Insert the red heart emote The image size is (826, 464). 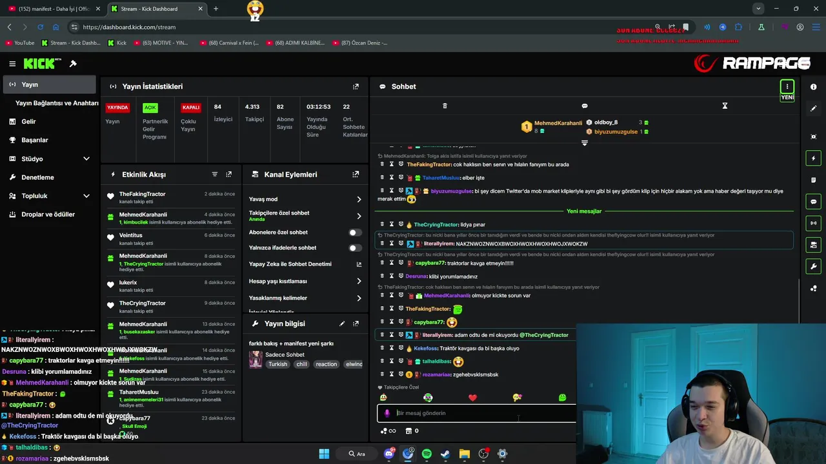tap(472, 398)
